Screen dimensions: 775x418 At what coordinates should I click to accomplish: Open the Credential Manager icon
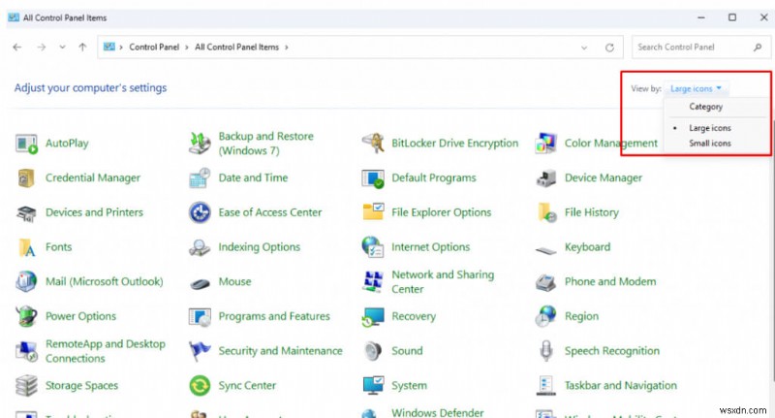point(26,178)
